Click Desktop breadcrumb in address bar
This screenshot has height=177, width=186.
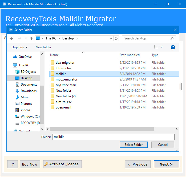(x=68, y=38)
